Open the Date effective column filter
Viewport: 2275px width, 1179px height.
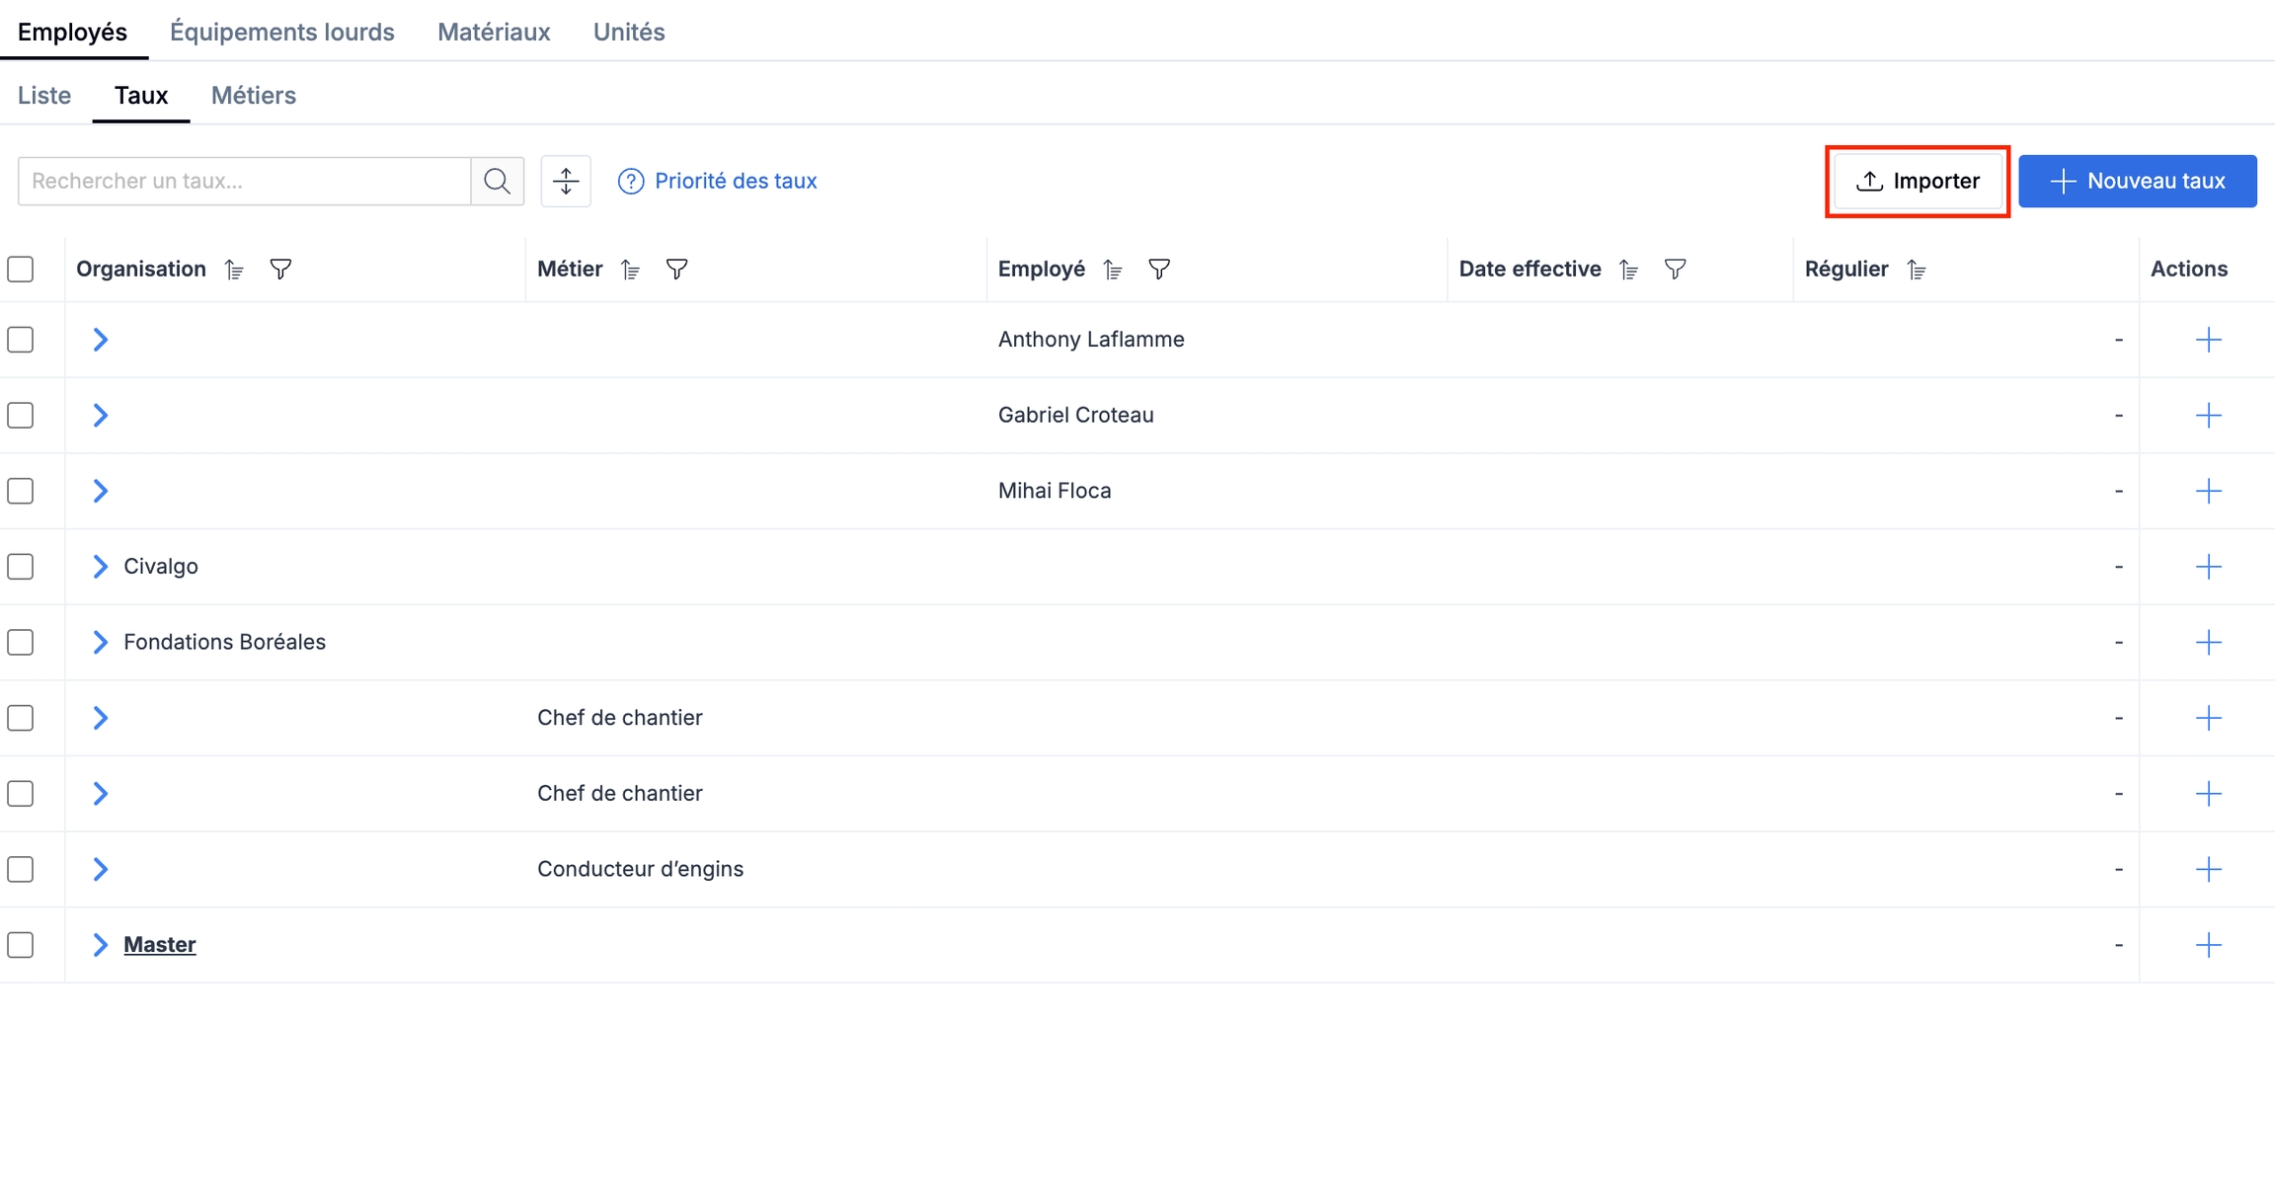tap(1675, 270)
